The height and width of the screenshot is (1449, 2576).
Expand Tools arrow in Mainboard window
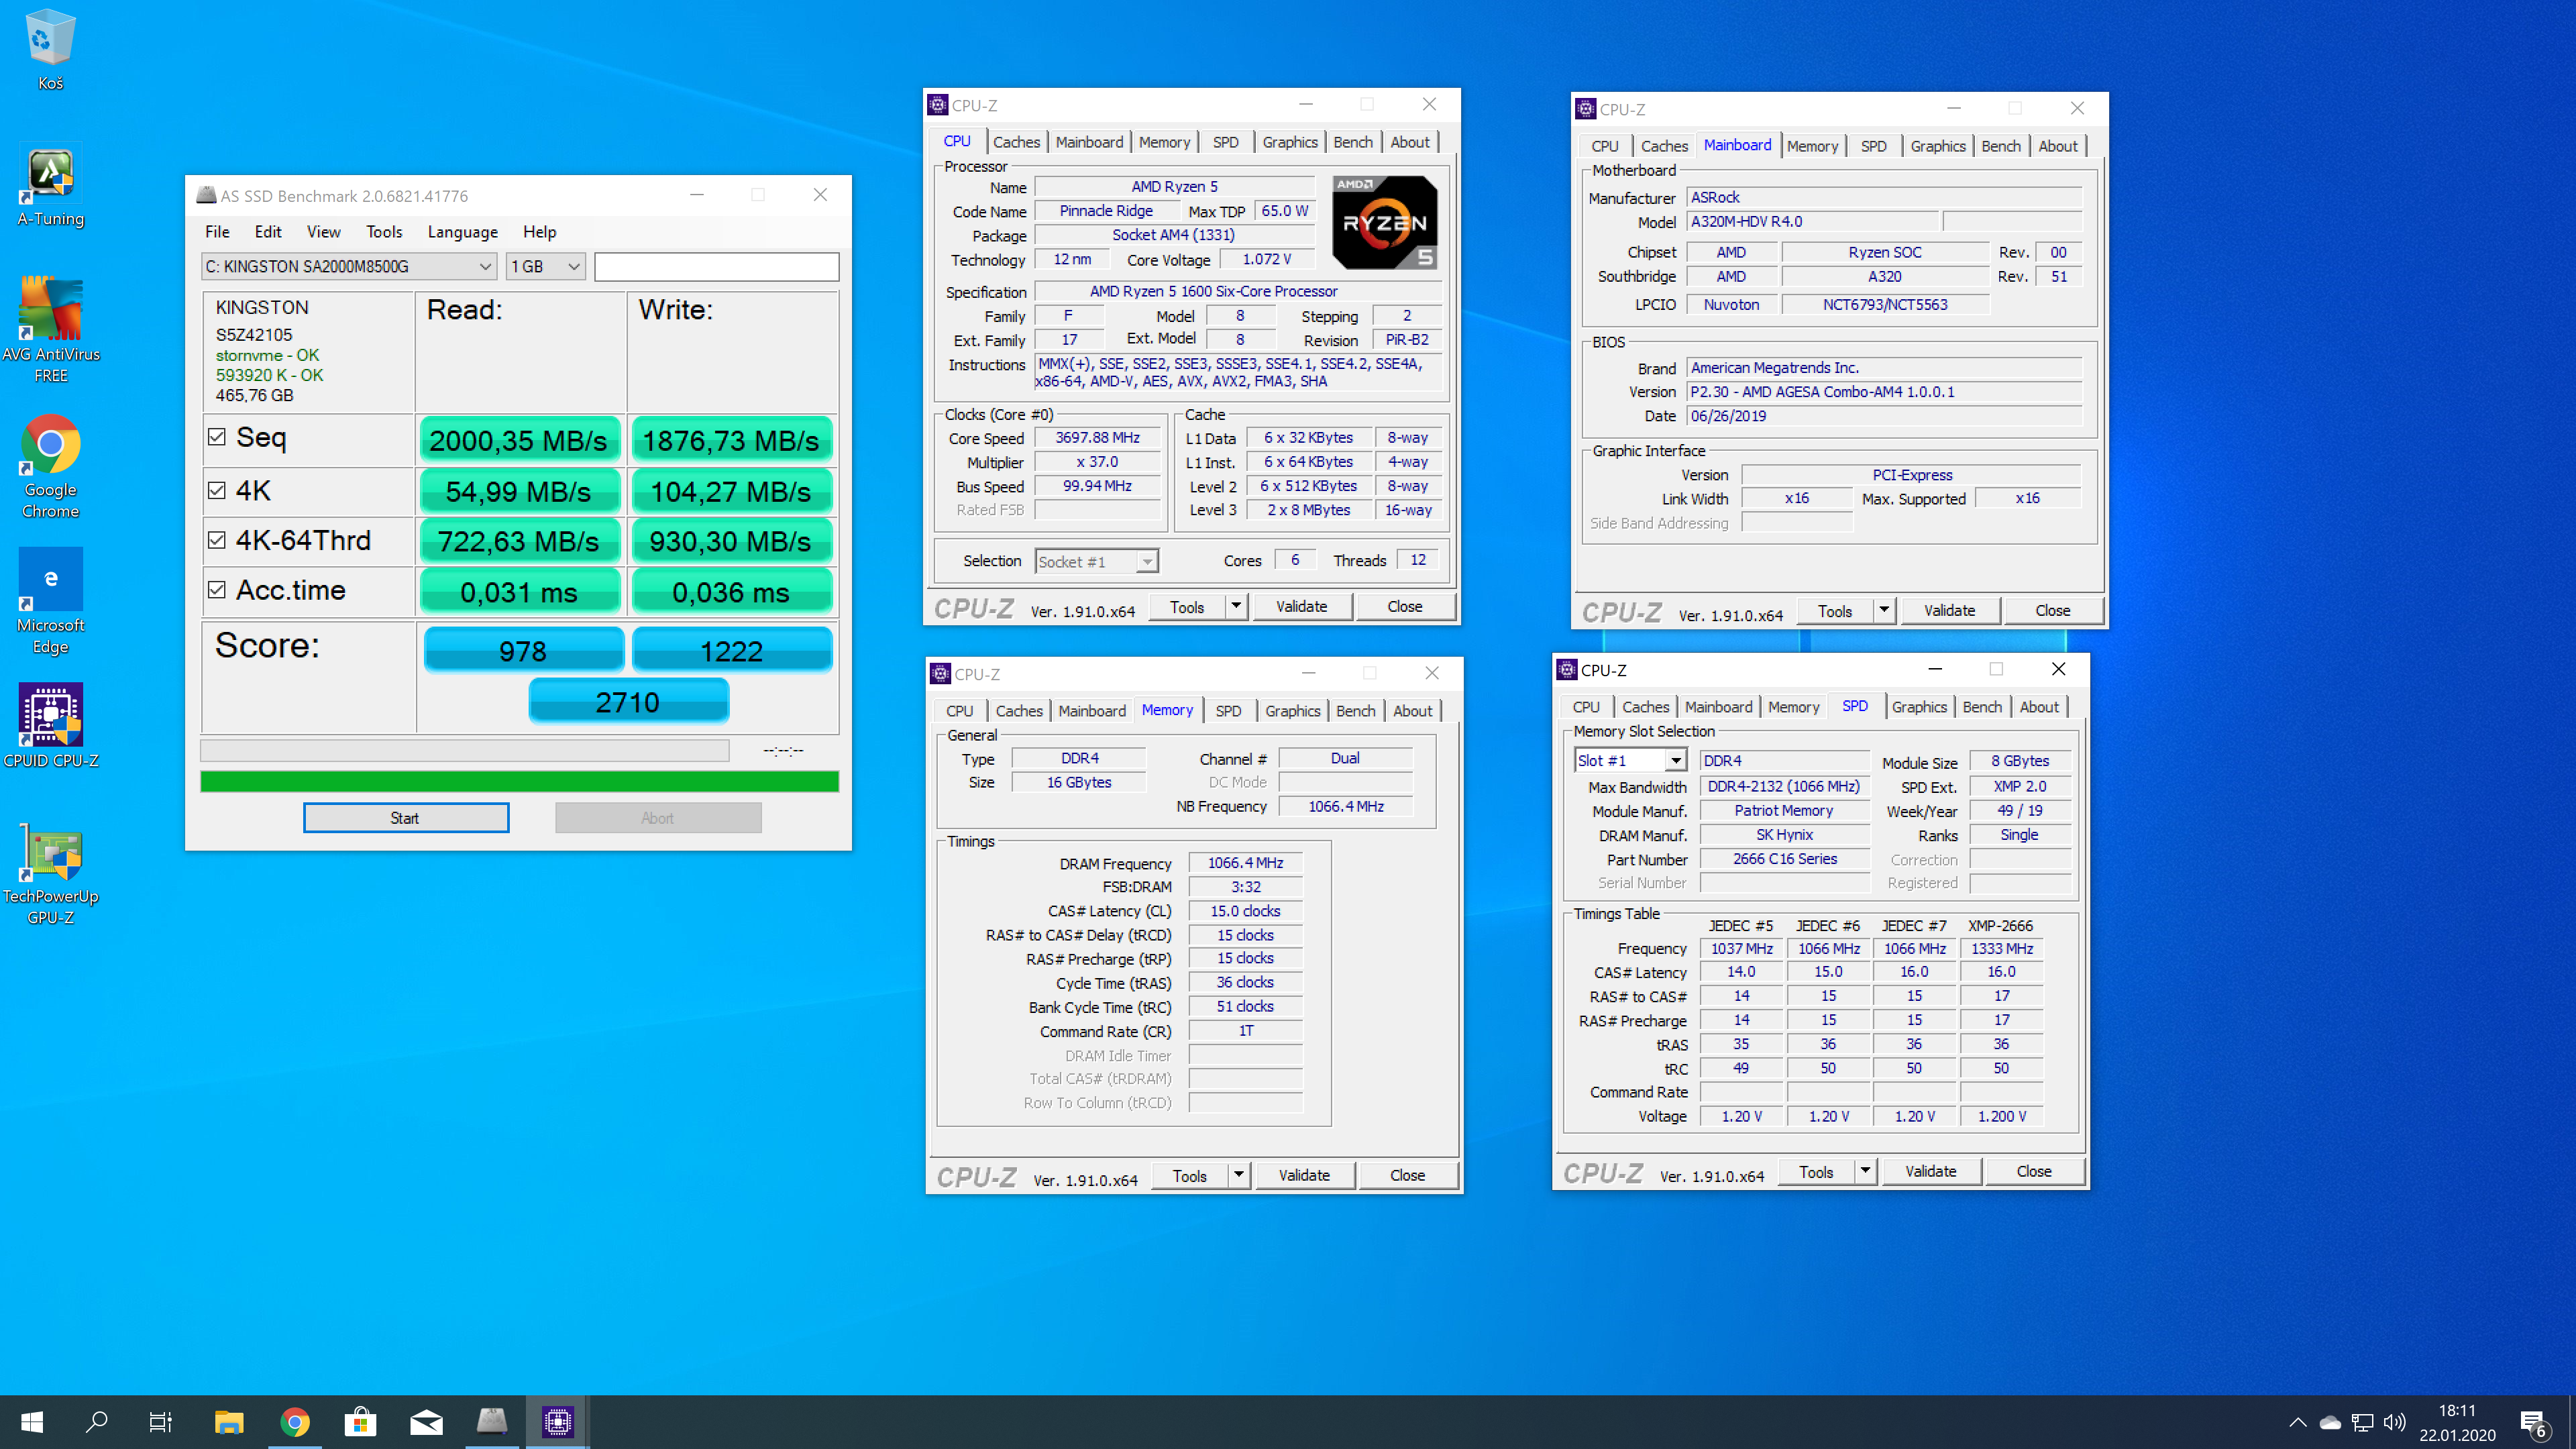click(1884, 610)
